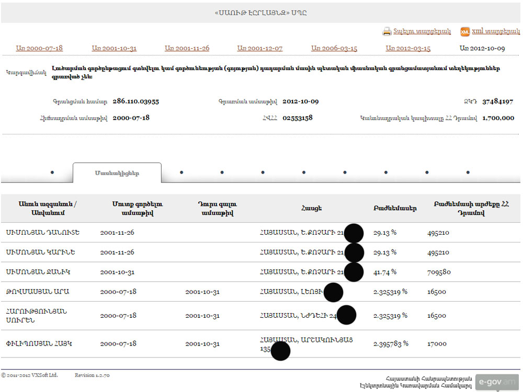Click value 495210 in ԿԱՐԻՆԵ row
Image resolution: width=523 pixels, height=392 pixels.
pos(438,252)
